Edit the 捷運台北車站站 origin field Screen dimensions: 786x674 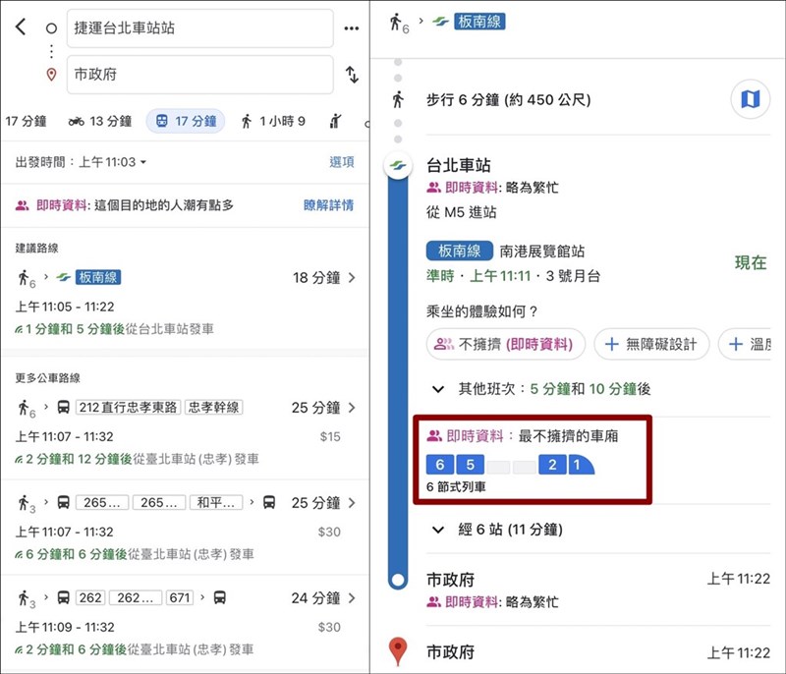(x=200, y=28)
